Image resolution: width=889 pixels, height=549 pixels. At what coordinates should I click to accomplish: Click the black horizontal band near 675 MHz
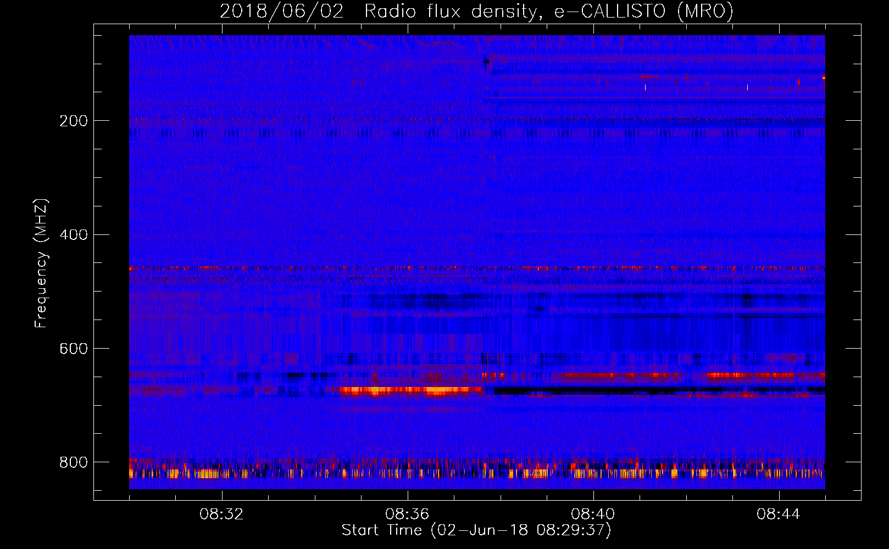coord(659,390)
